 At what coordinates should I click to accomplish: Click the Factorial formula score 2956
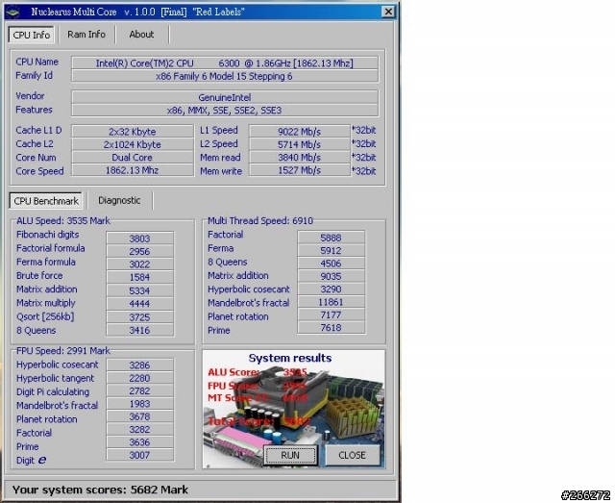coord(139,251)
